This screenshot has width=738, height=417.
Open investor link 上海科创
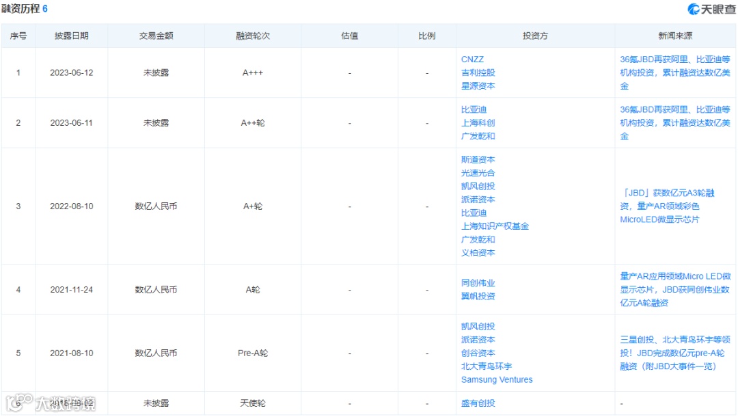tap(478, 123)
